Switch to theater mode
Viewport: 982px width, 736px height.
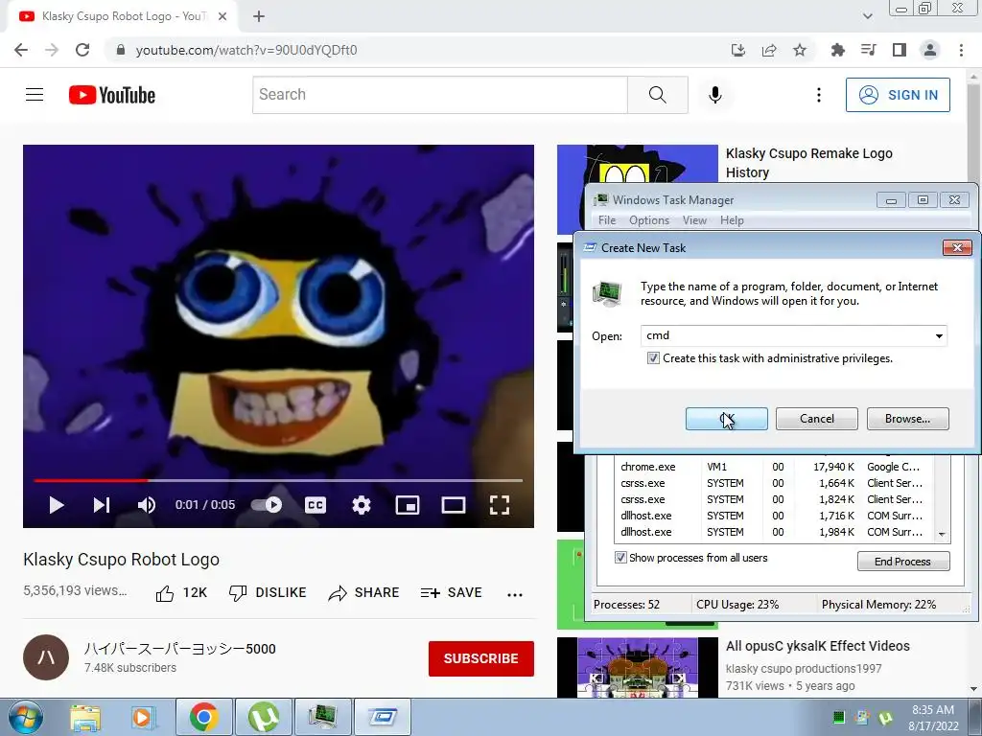(x=454, y=505)
